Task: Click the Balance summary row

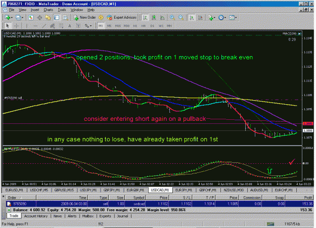Action: 160,210
